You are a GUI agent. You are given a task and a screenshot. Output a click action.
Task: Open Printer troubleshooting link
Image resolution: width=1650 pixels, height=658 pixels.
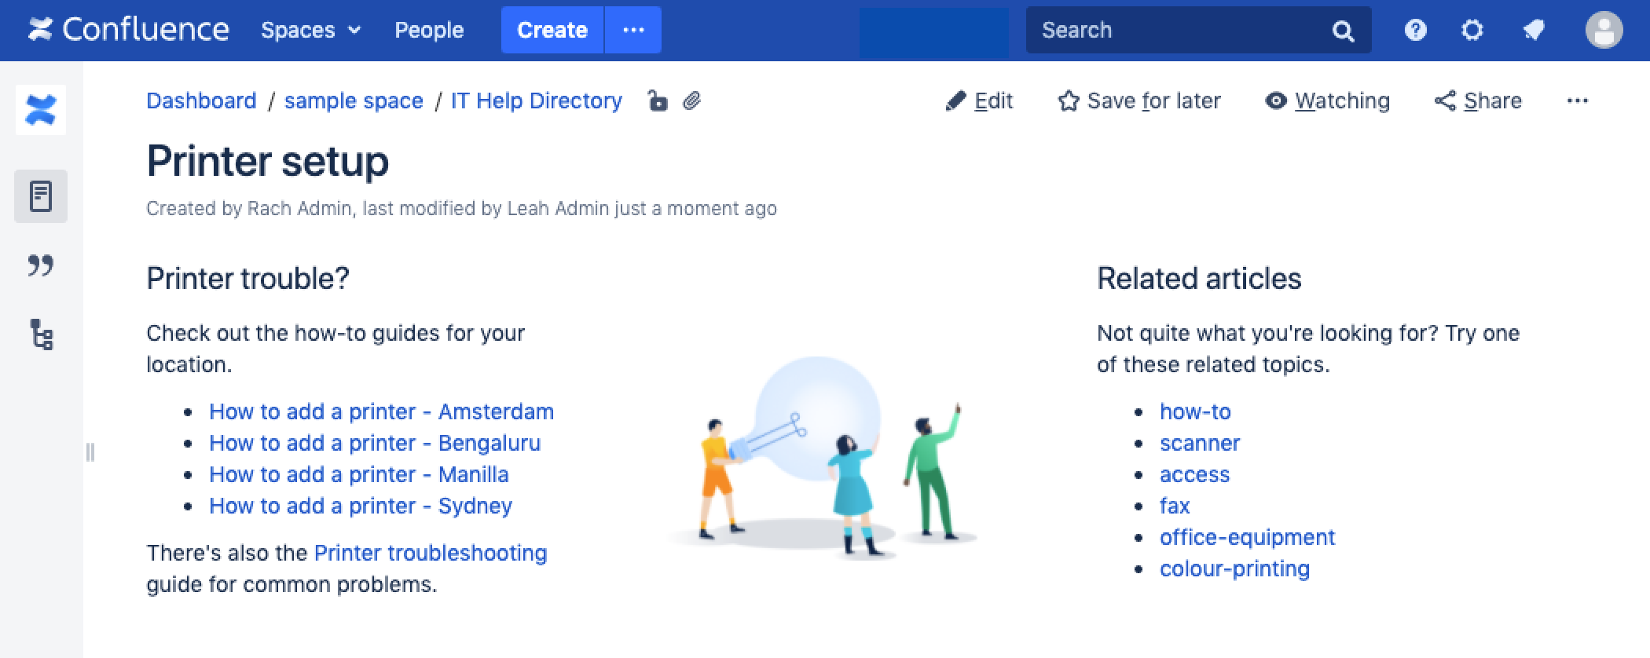point(430,553)
